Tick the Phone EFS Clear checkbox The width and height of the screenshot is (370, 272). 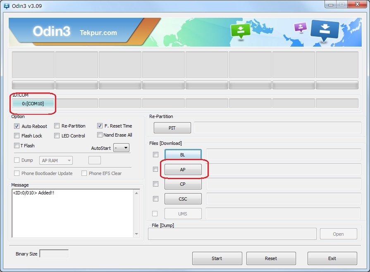point(84,173)
